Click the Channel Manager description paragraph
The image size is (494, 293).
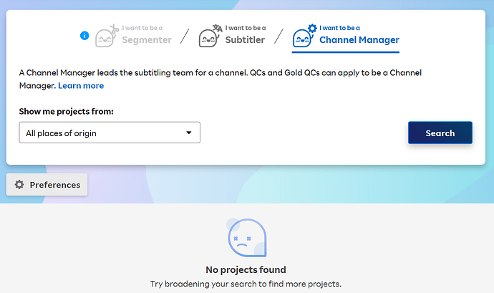(221, 80)
